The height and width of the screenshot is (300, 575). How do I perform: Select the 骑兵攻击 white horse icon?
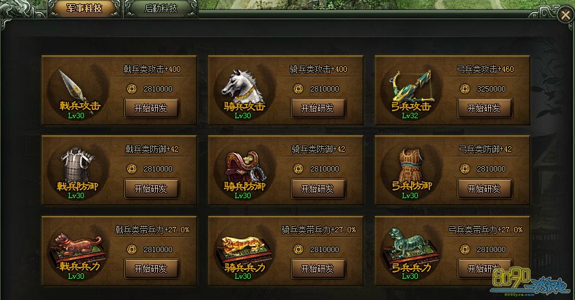coord(244,92)
